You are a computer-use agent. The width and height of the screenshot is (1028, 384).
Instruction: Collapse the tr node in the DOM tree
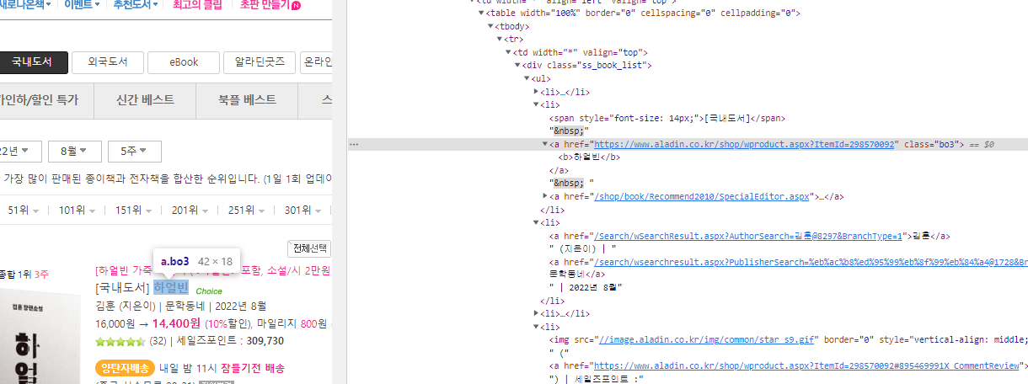pyautogui.click(x=499, y=39)
